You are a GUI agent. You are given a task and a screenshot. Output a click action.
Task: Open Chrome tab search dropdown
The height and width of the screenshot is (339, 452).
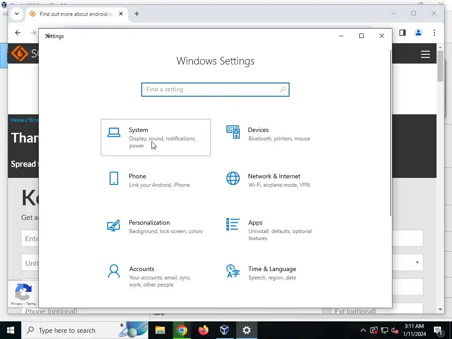[17, 14]
